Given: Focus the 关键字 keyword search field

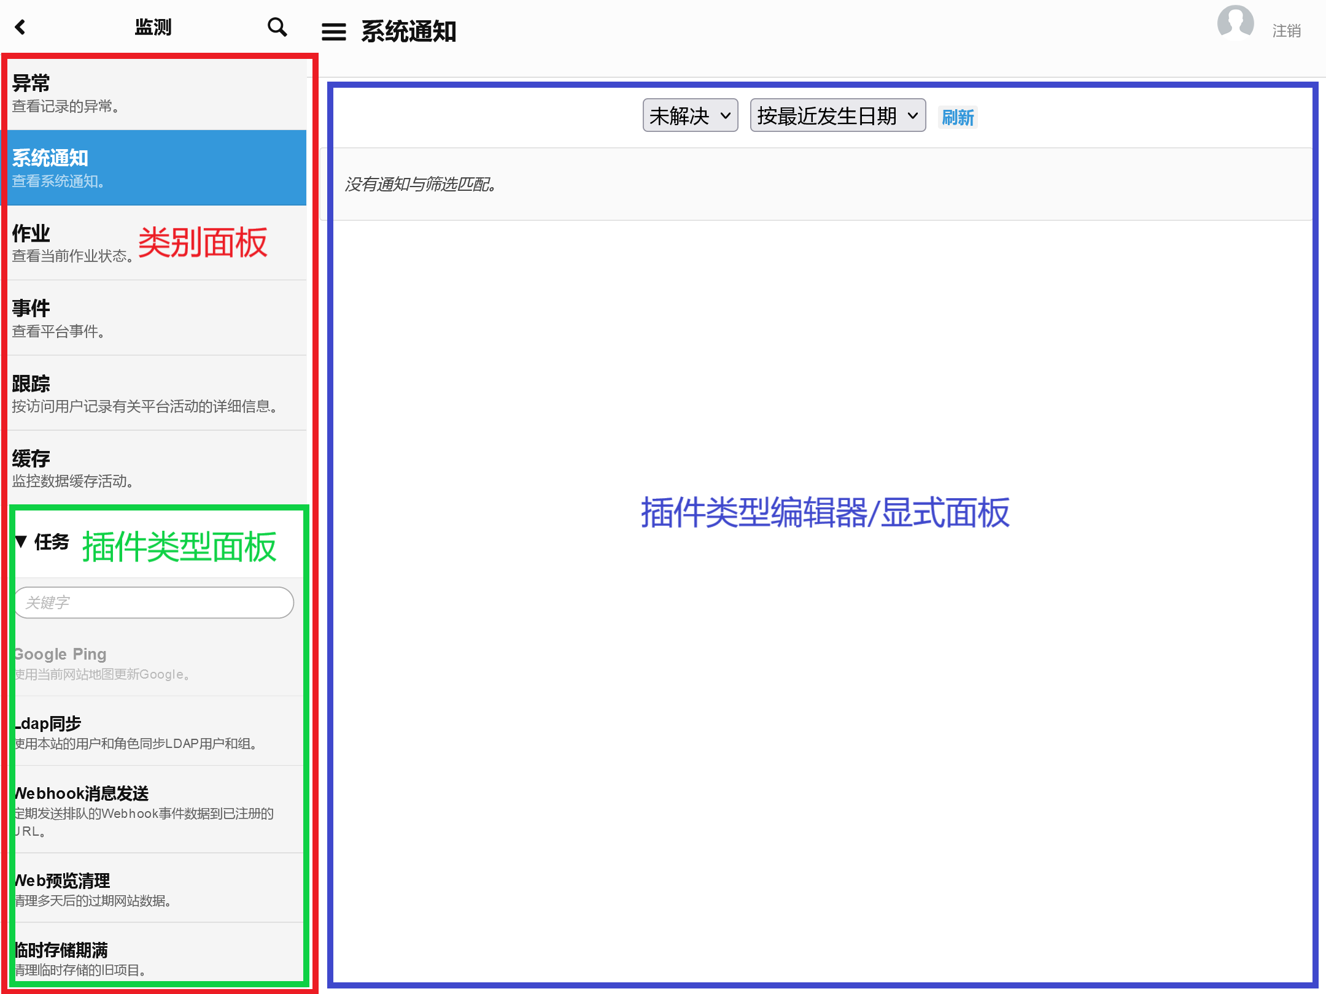Looking at the screenshot, I should [153, 603].
